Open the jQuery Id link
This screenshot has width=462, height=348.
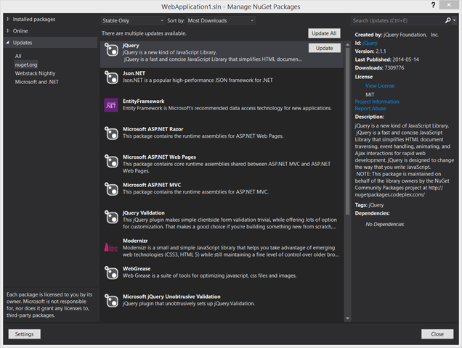point(370,43)
